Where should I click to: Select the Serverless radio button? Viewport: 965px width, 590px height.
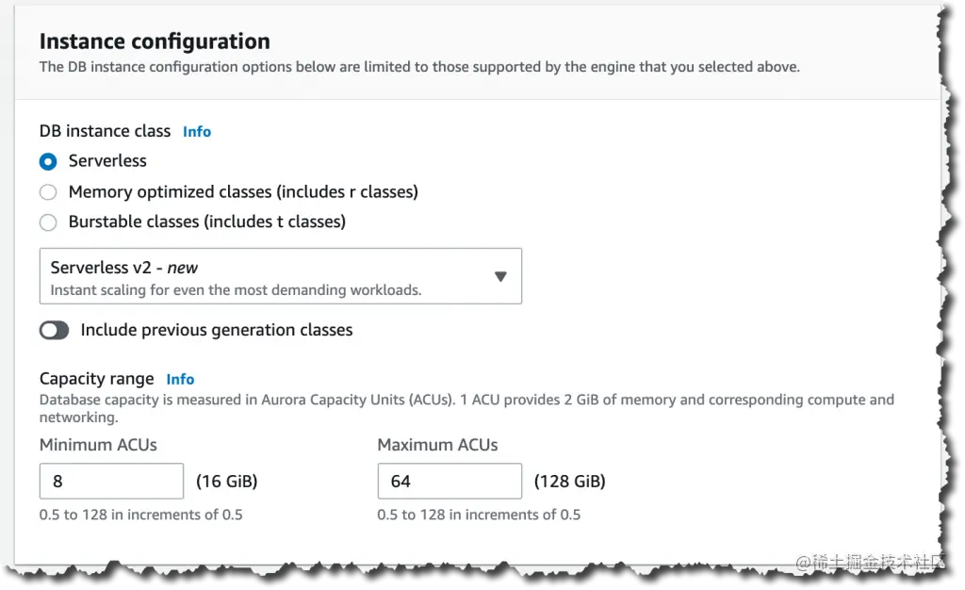pyautogui.click(x=48, y=162)
